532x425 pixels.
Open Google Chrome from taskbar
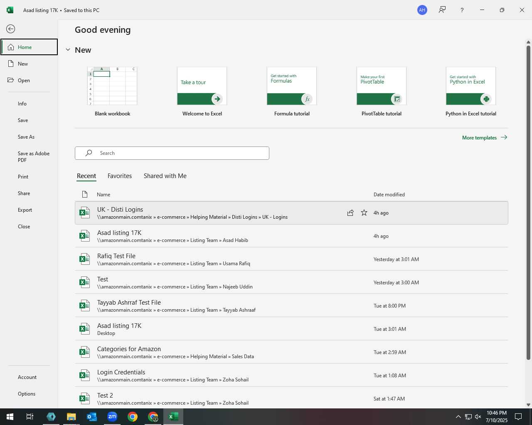point(133,417)
